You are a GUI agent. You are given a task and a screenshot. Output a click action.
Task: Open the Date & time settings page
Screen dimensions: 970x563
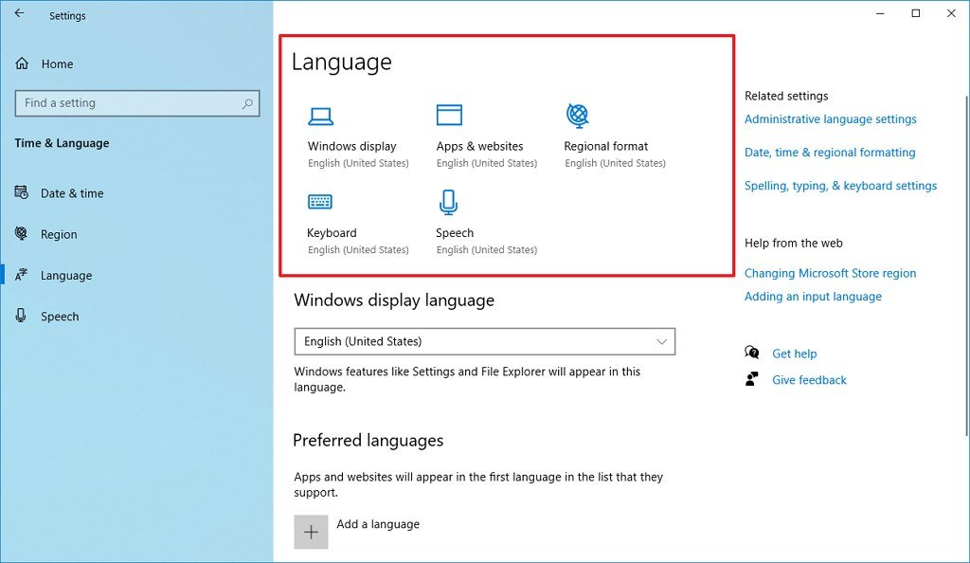point(71,193)
